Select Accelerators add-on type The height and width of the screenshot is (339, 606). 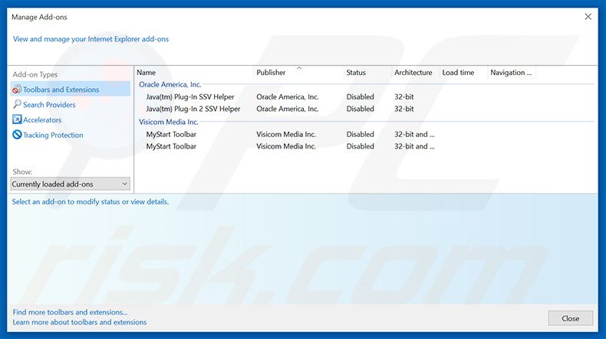[42, 120]
